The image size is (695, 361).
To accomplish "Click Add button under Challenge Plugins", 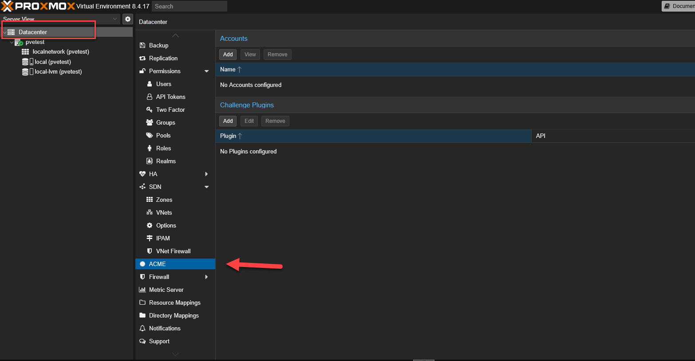I will (228, 121).
